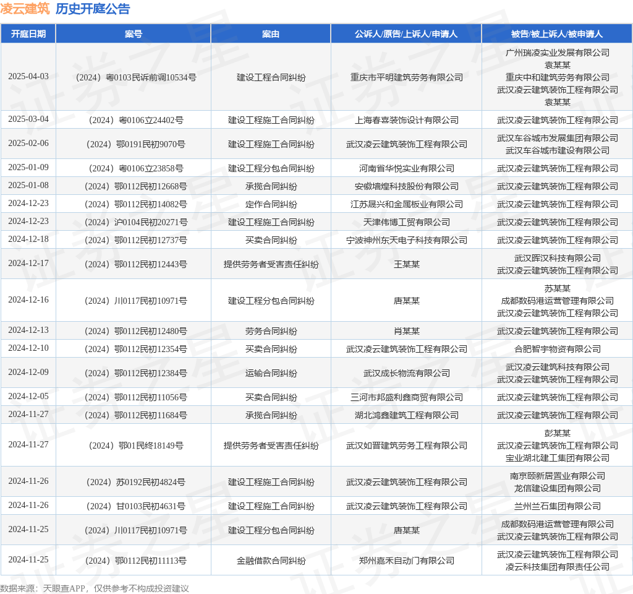633x594 pixels.
Task: Click case number 鄂0191民初9070号
Action: 136,144
